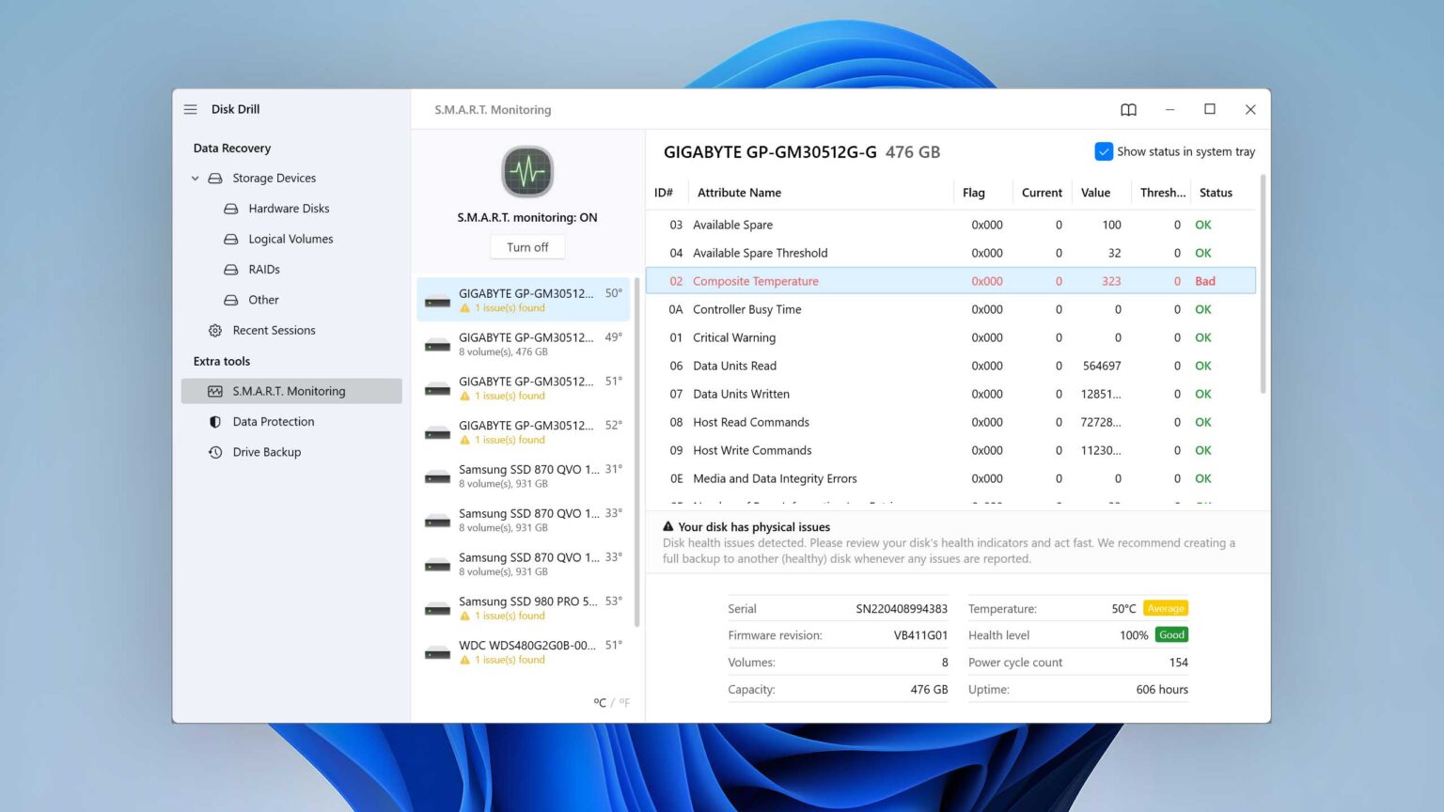
Task: Switch to the S.M.A.R.T. Monitoring section
Action: 289,391
